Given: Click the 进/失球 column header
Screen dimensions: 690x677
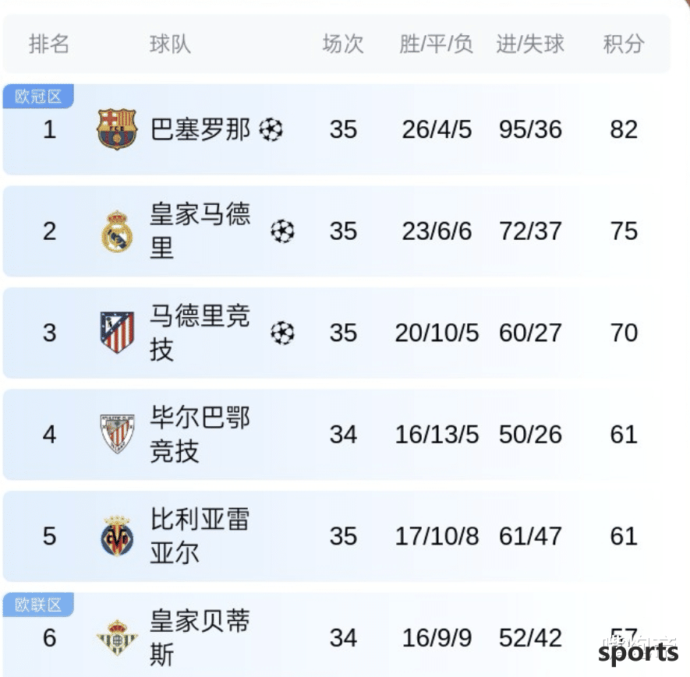Looking at the screenshot, I should click(x=530, y=44).
